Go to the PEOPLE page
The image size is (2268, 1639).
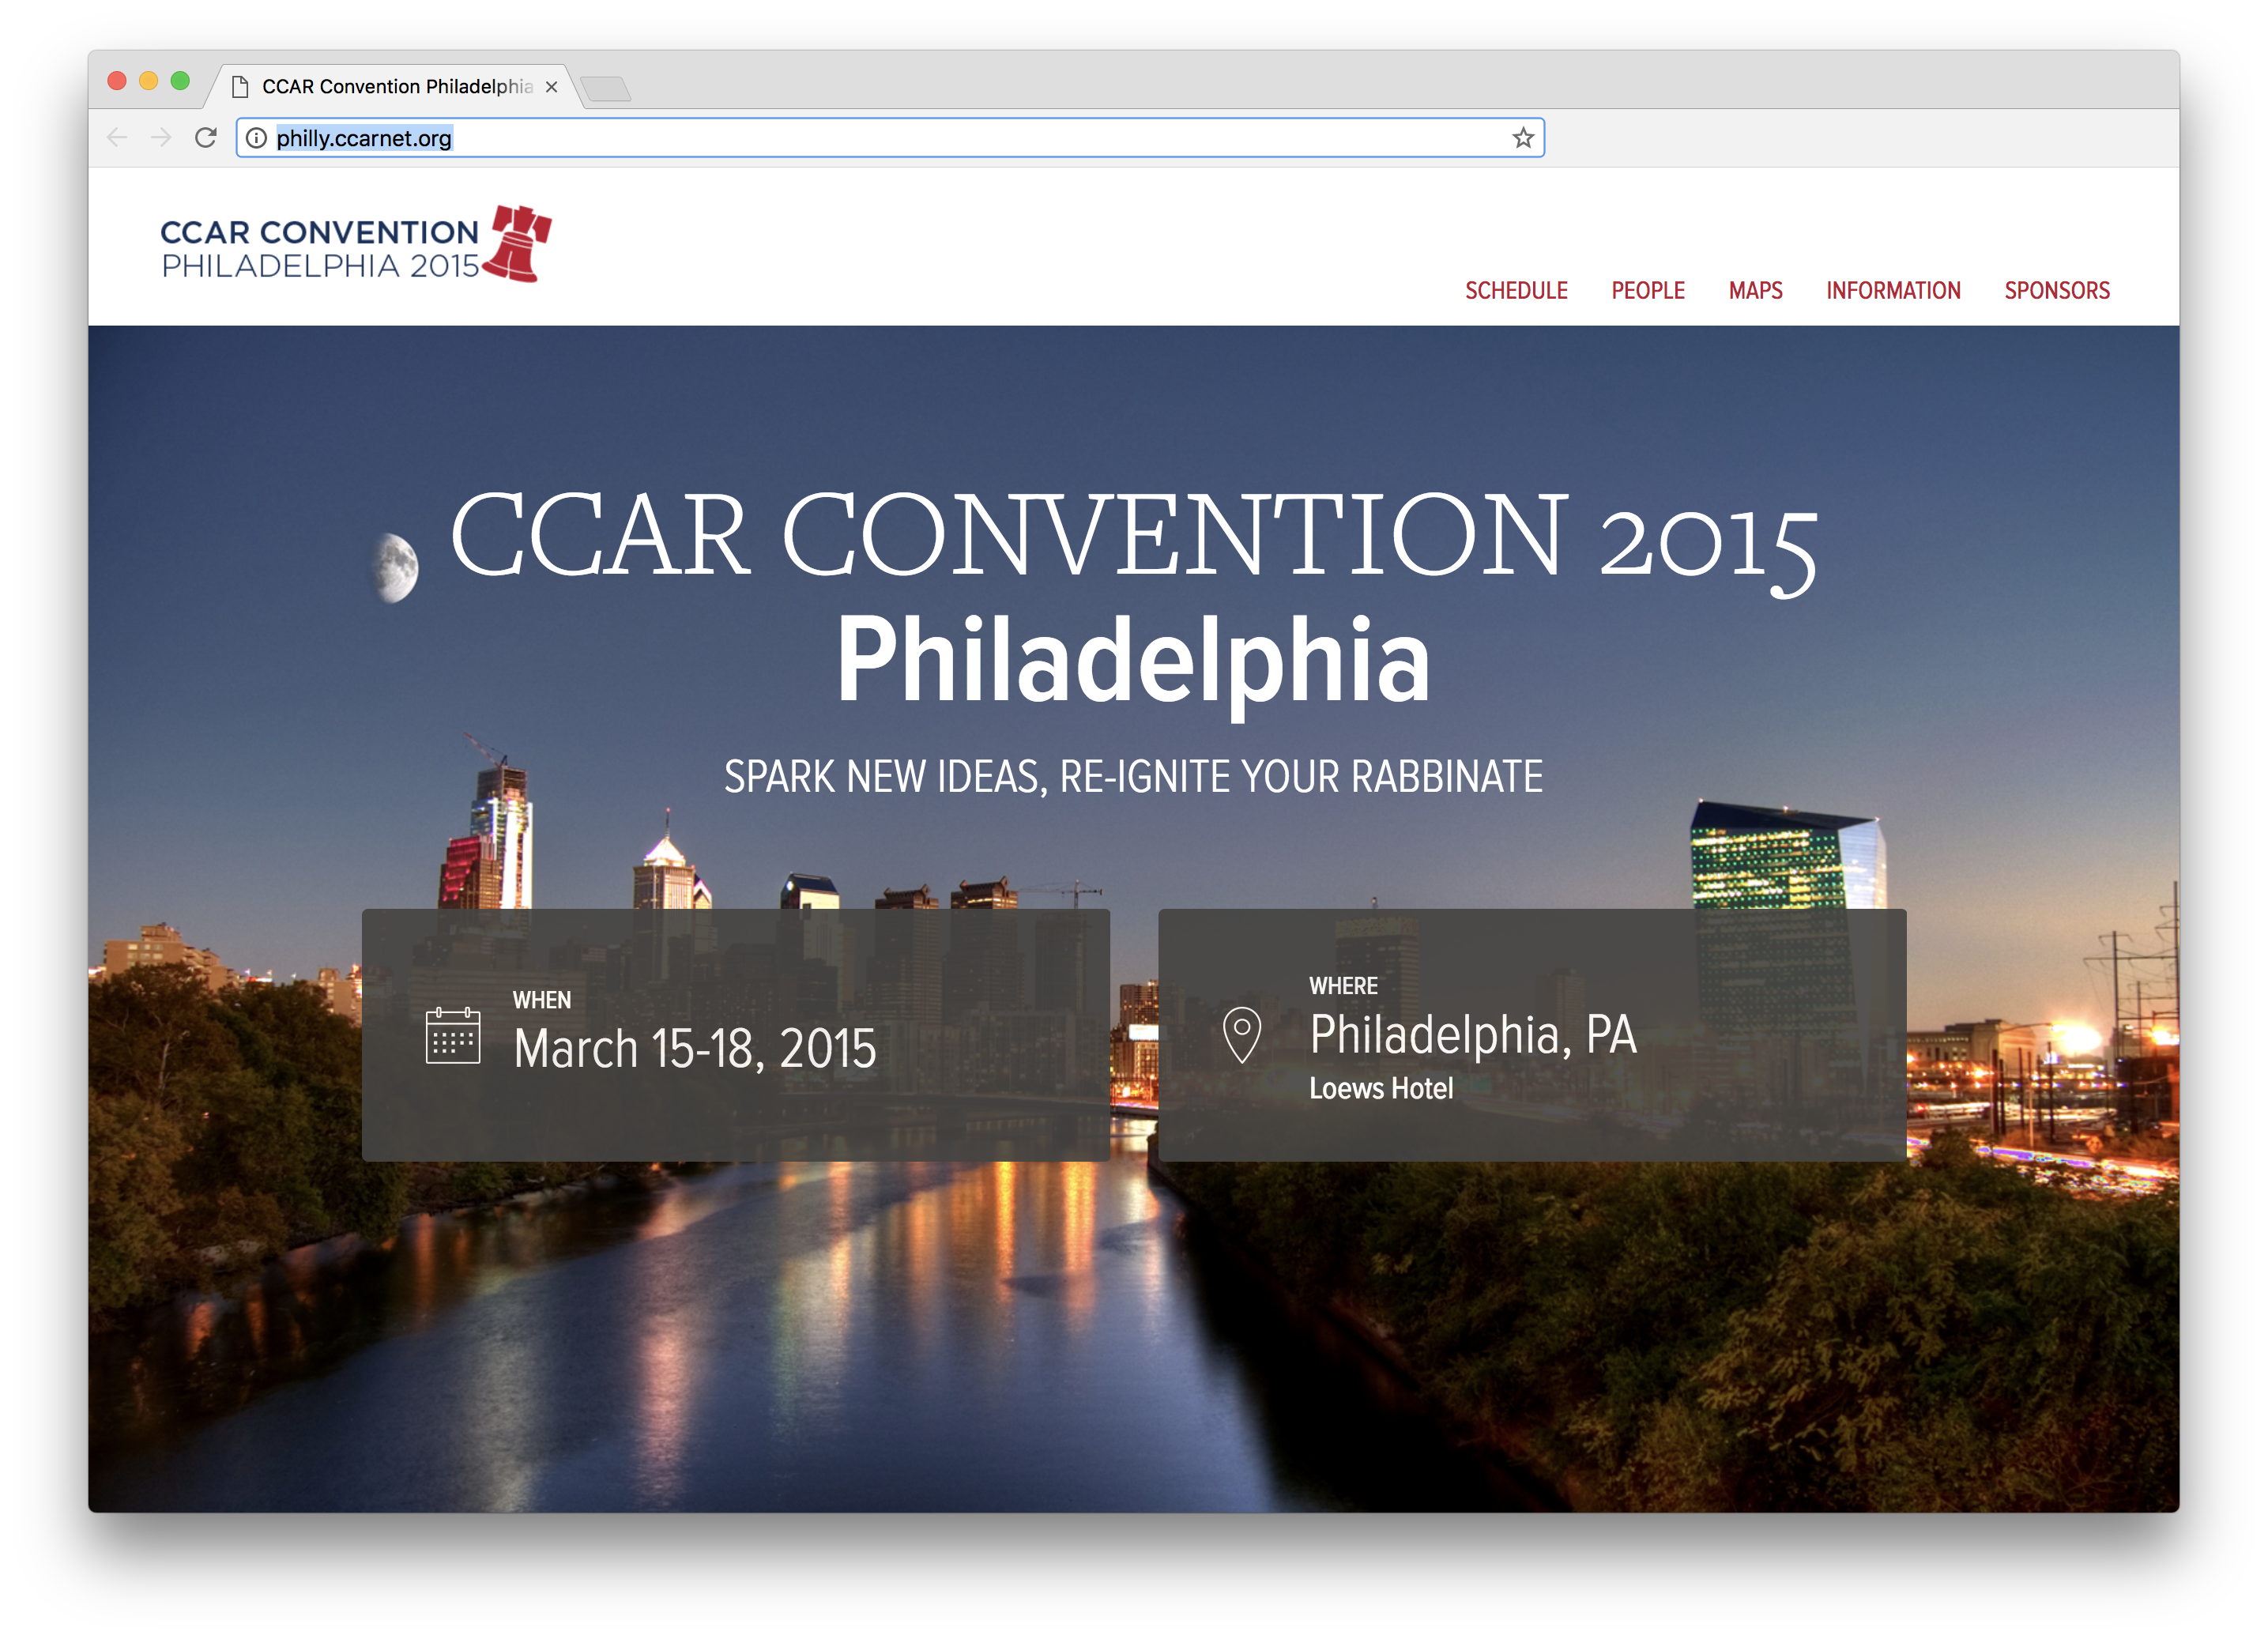(1647, 291)
